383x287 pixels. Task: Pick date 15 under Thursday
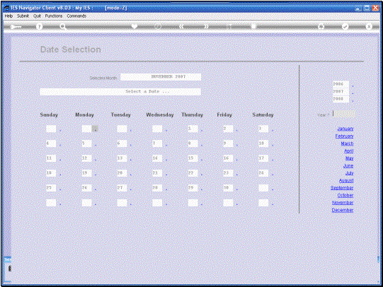[x=193, y=158]
